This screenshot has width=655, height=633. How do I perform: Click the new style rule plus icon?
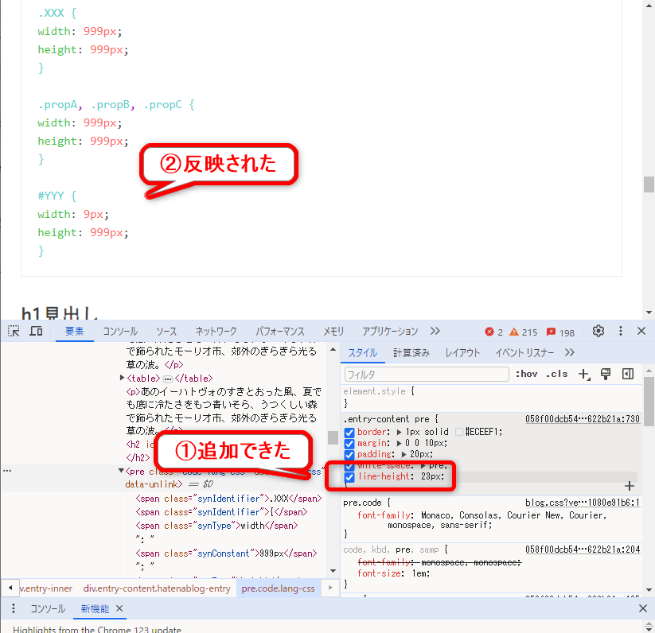[584, 375]
